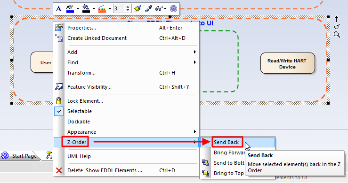The image size is (348, 183).
Task: Open the line color dropdown arrow
Action: (110, 9)
